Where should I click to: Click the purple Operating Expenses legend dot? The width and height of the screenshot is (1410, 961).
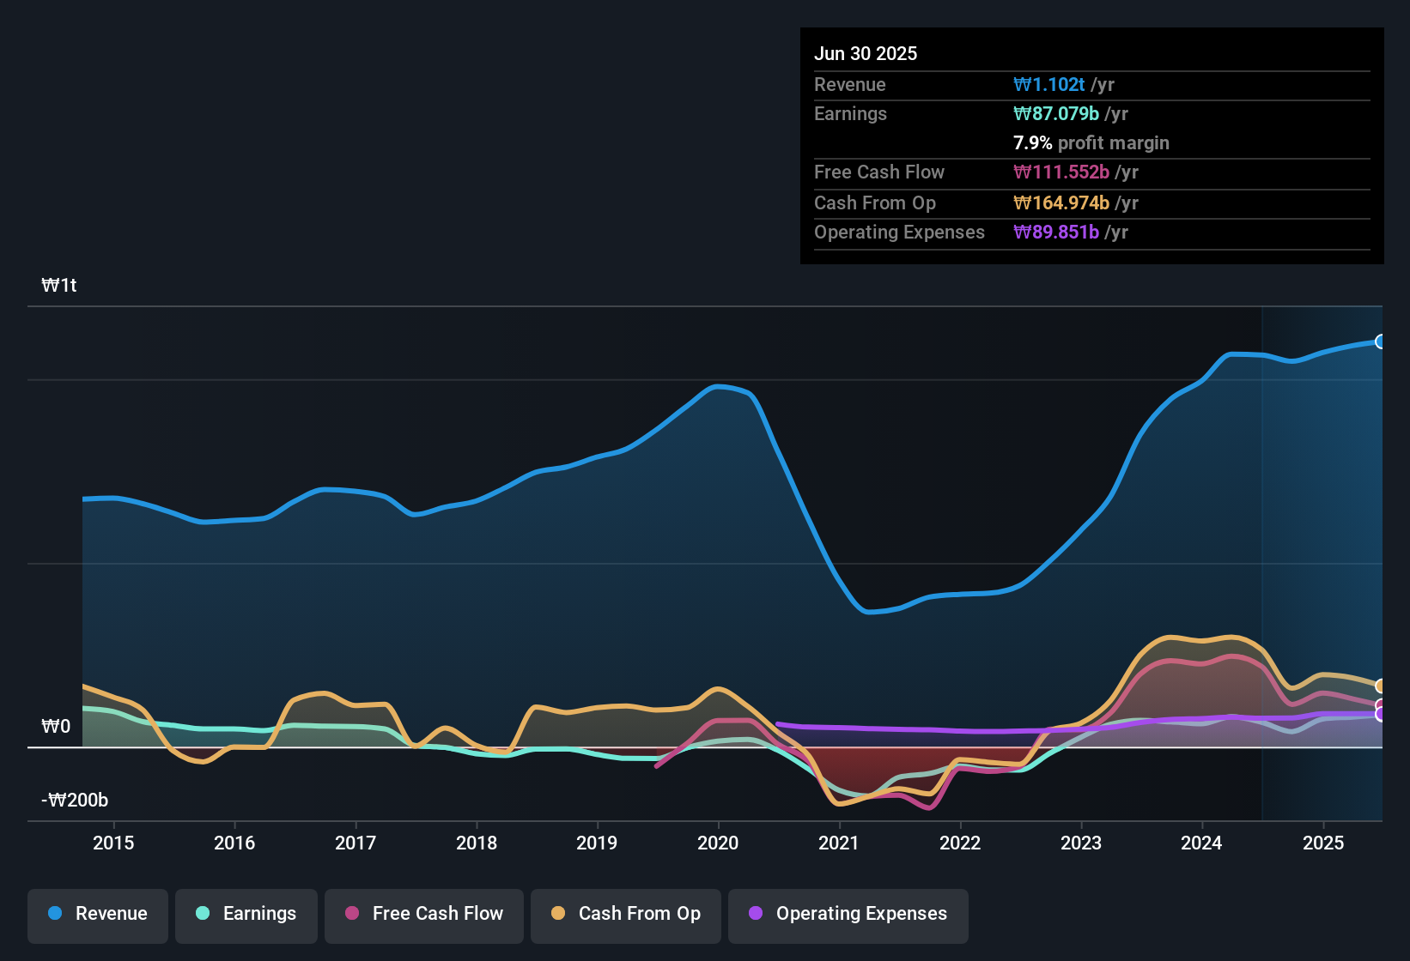click(x=756, y=914)
